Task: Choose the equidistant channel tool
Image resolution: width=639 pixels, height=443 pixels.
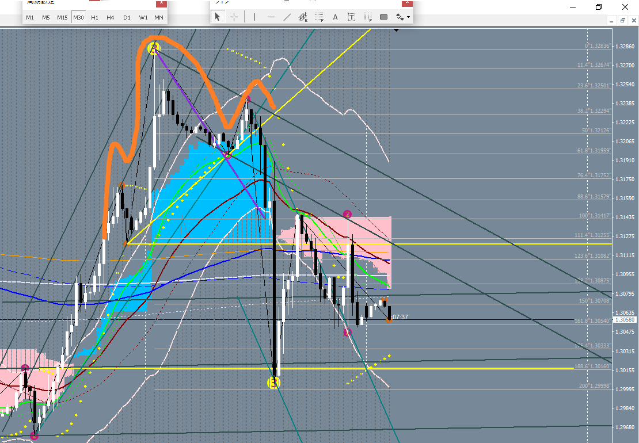Action: click(303, 17)
